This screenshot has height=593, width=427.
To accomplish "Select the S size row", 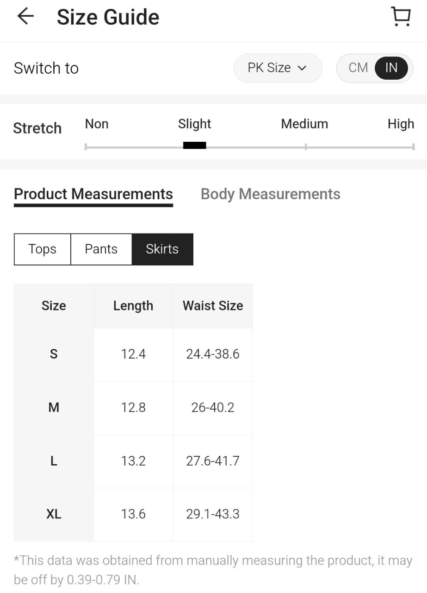I will click(x=133, y=354).
